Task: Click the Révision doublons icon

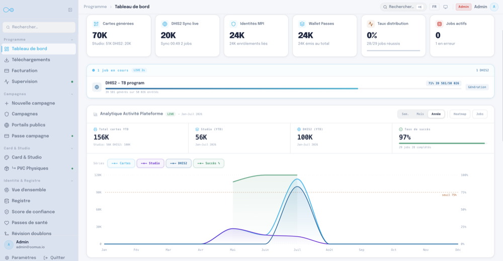Action: (x=7, y=233)
